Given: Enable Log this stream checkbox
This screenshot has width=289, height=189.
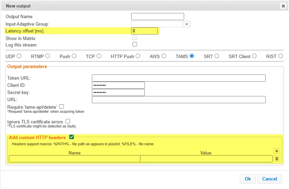Looking at the screenshot, I should coord(135,44).
